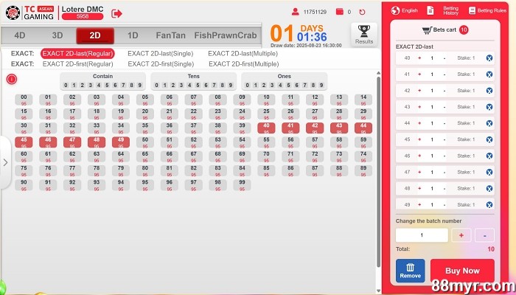Deselect number 40 in the grid
516x295 pixels.
coord(266,128)
